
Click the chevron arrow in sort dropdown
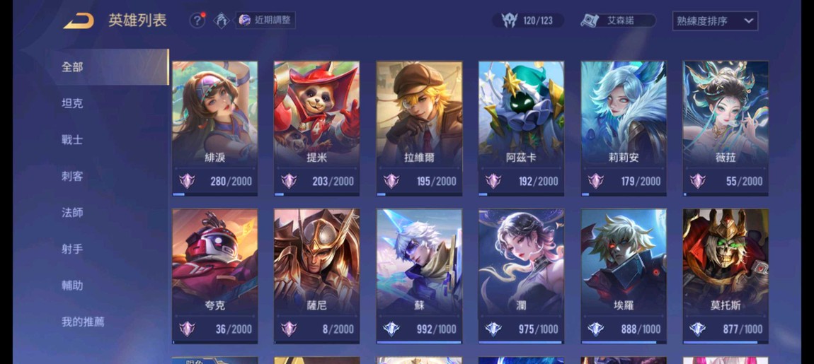tap(748, 20)
